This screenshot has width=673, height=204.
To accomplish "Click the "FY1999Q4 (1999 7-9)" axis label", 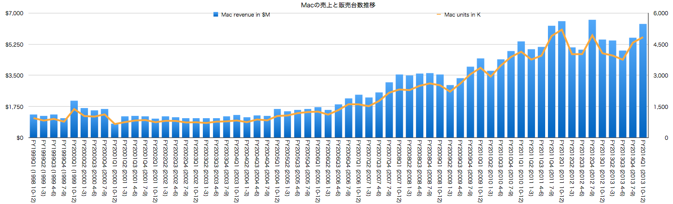I will pos(64,167).
